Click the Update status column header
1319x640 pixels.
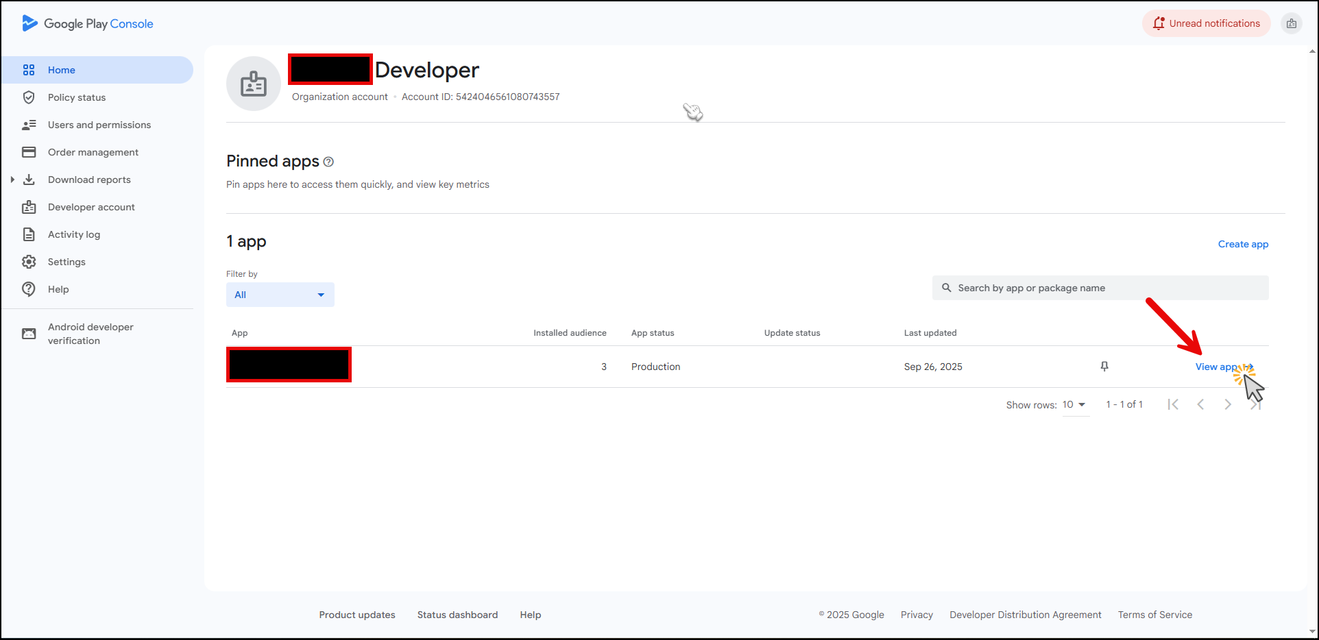[792, 333]
